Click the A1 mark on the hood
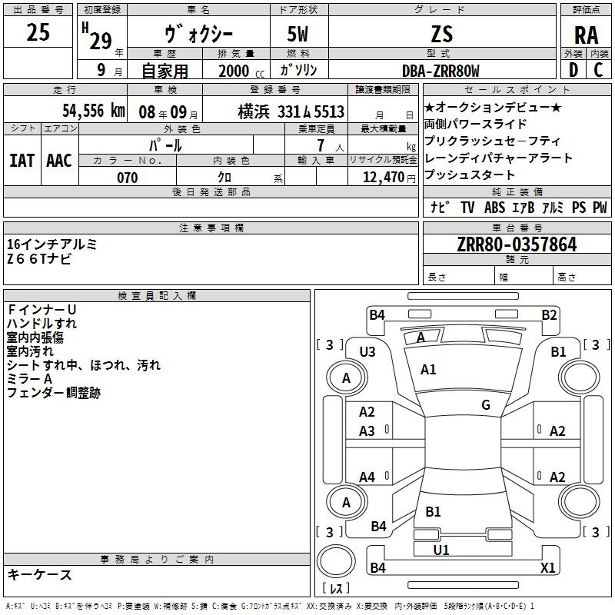 pyautogui.click(x=428, y=370)
